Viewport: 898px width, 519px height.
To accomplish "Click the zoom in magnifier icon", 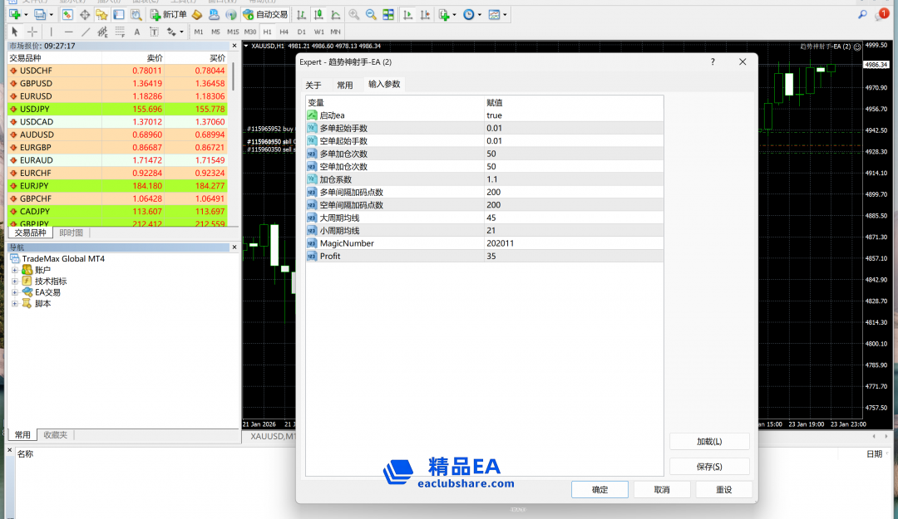I will pyautogui.click(x=354, y=15).
